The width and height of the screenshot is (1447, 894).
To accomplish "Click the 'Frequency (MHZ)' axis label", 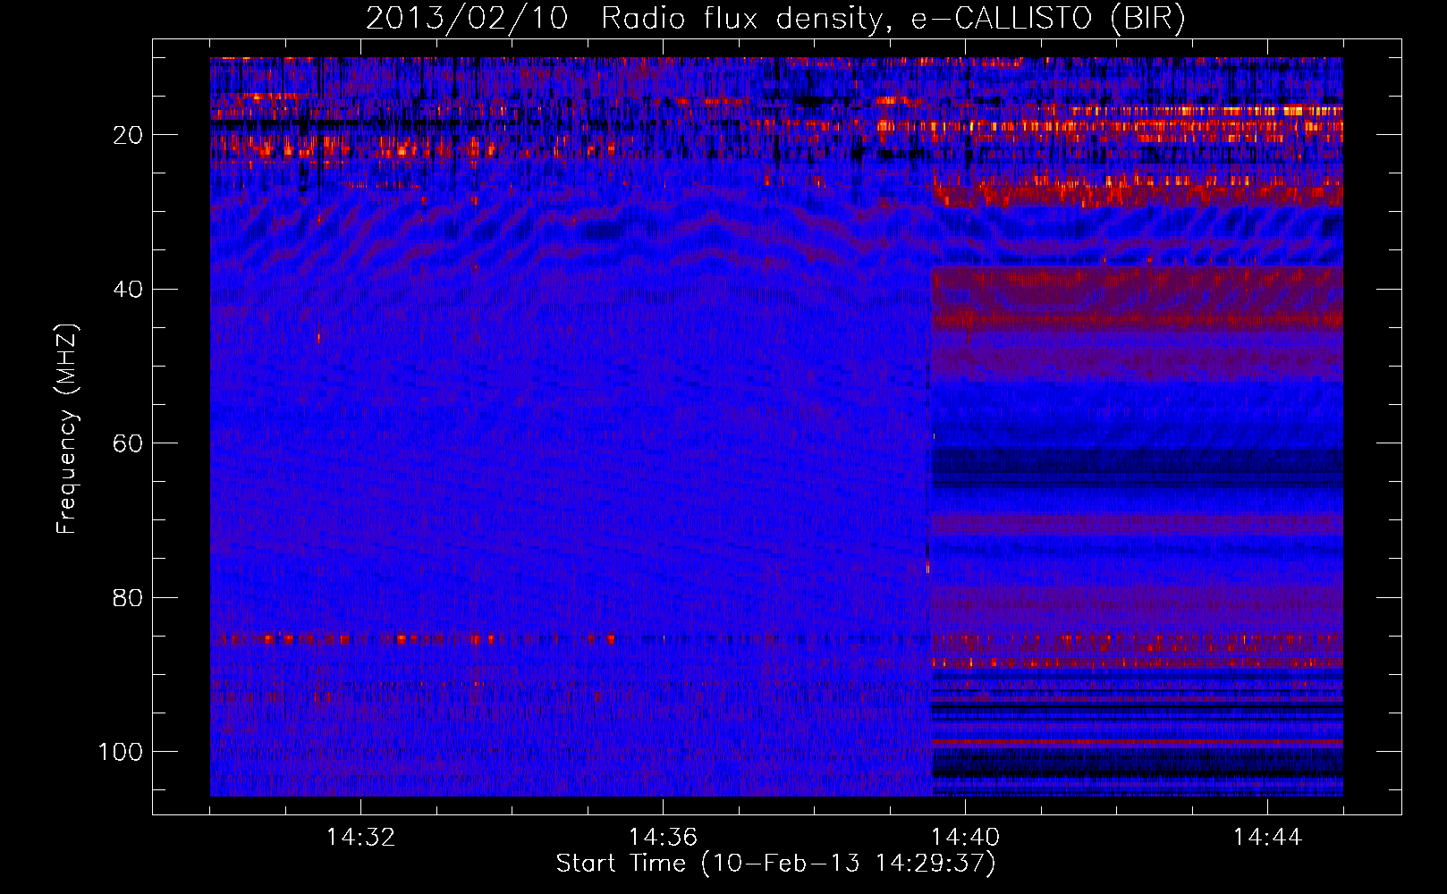I will click(x=67, y=428).
